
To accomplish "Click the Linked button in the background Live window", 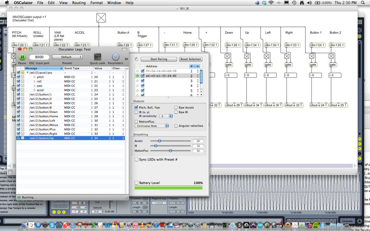I will pyautogui.click(x=159, y=203).
